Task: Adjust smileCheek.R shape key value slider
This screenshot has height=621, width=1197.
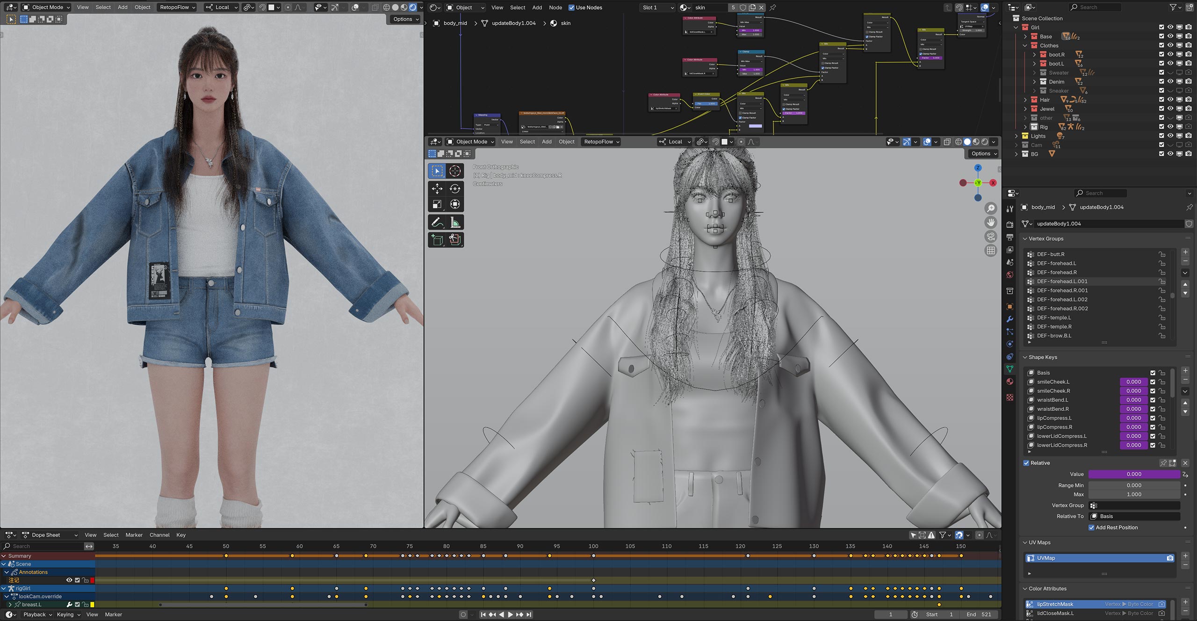Action: [1133, 391]
